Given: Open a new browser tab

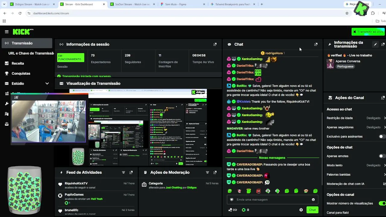Looking at the screenshot, I should coord(262,4).
